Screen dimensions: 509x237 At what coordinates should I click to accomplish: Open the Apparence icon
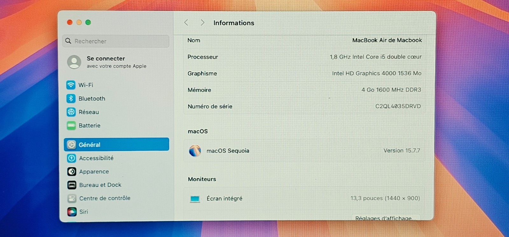(x=72, y=171)
